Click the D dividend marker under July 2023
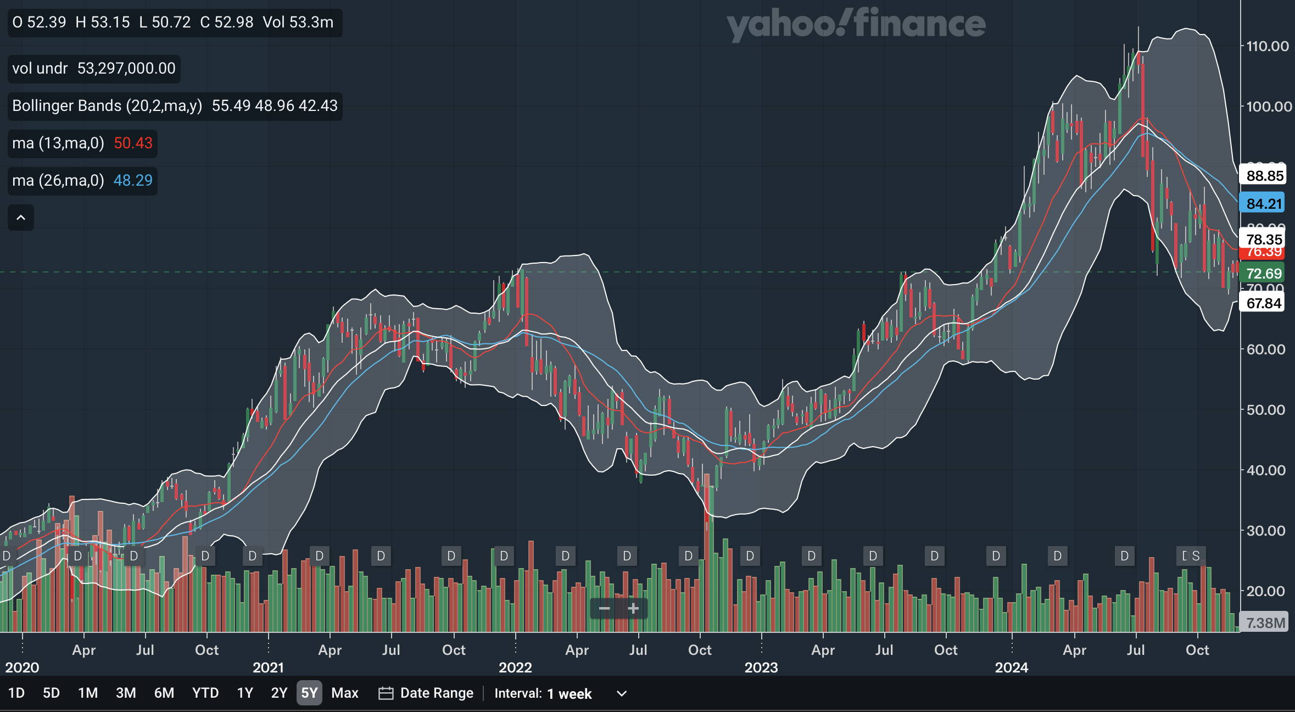 873,556
